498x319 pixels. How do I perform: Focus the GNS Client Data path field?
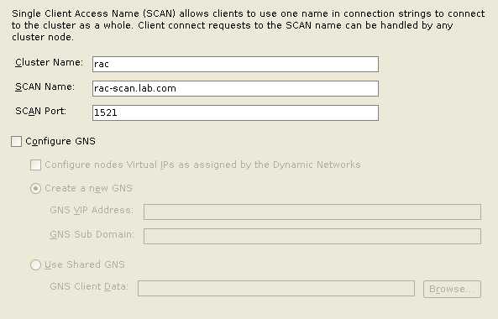coord(276,288)
